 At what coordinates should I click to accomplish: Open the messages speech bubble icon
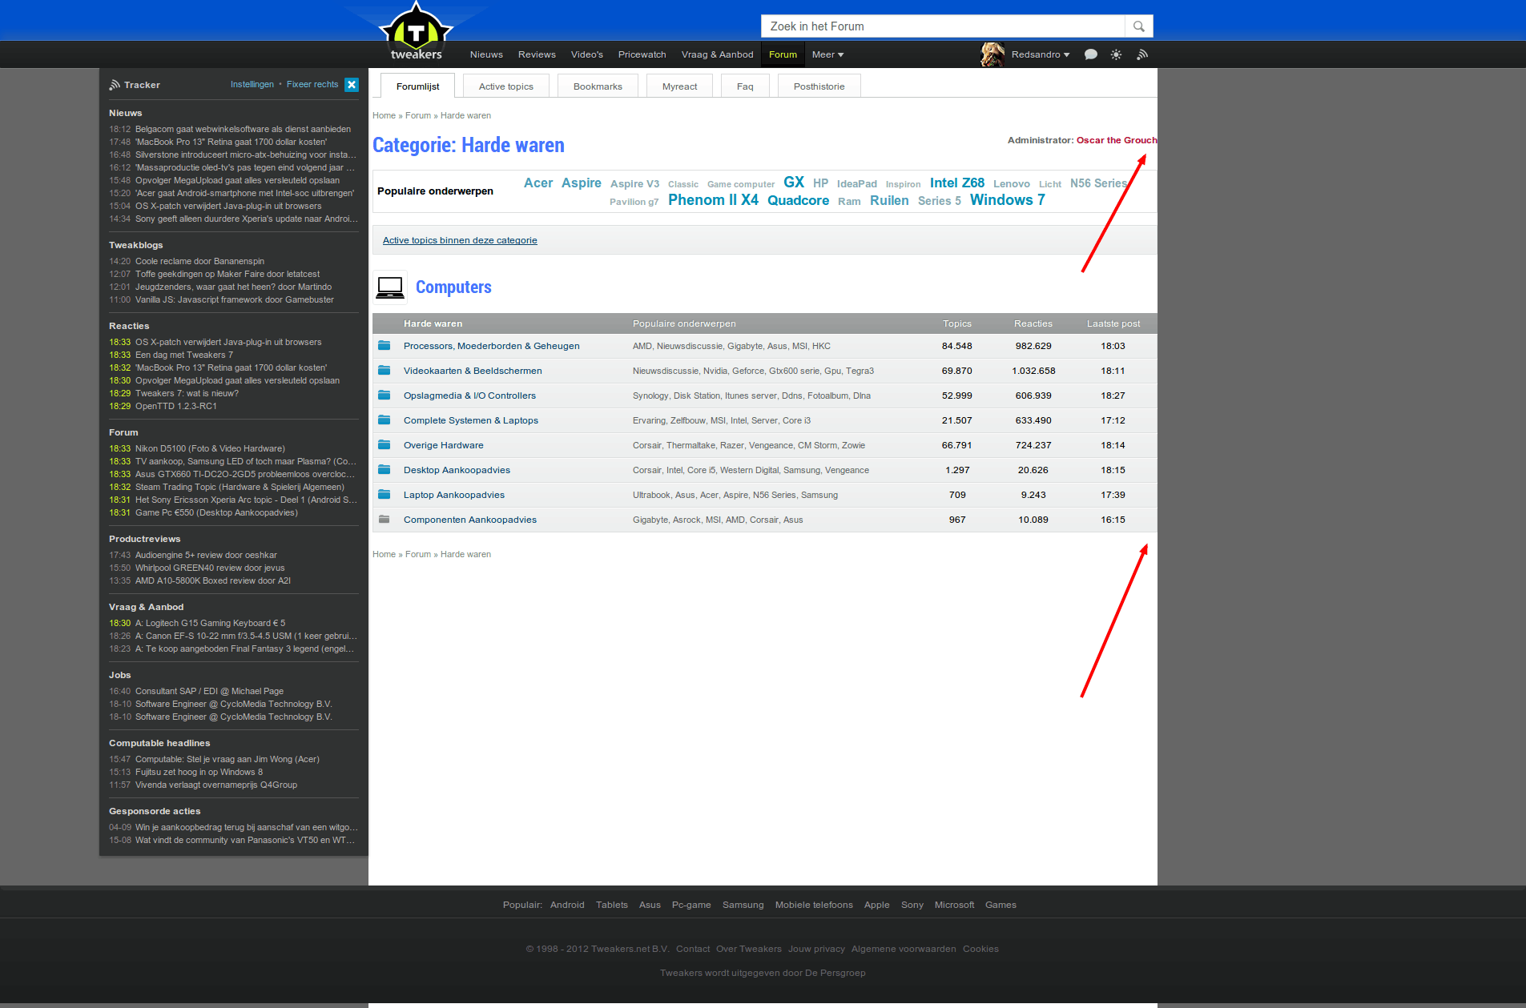tap(1090, 54)
